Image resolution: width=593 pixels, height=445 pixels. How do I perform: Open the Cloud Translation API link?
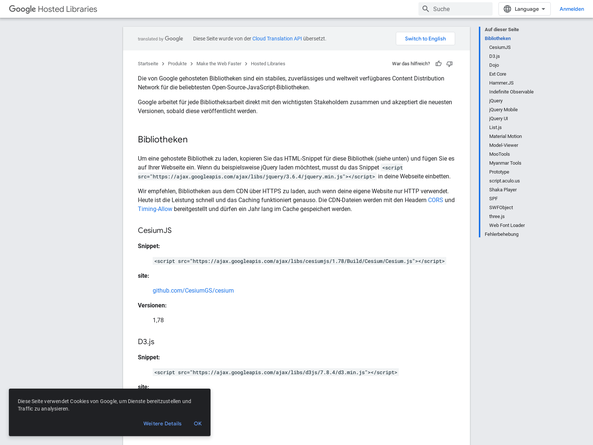tap(277, 39)
